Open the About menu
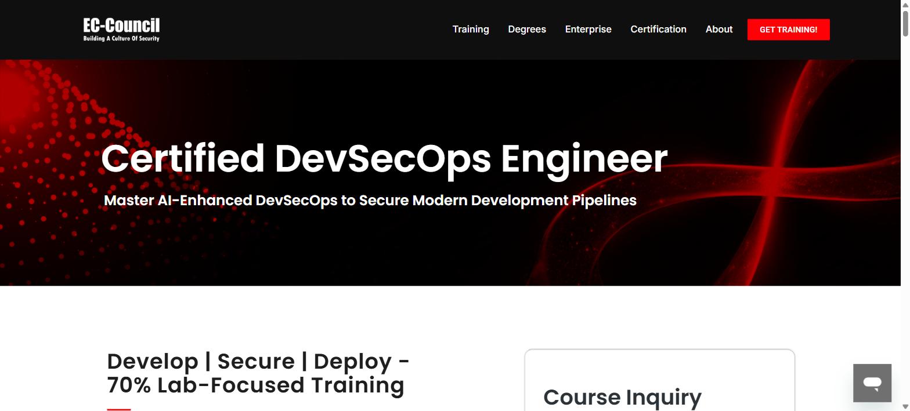Viewport: 910px width, 411px height. [719, 30]
